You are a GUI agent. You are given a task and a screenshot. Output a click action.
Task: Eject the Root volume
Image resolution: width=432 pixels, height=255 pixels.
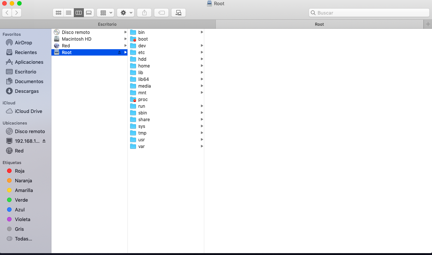point(119,53)
